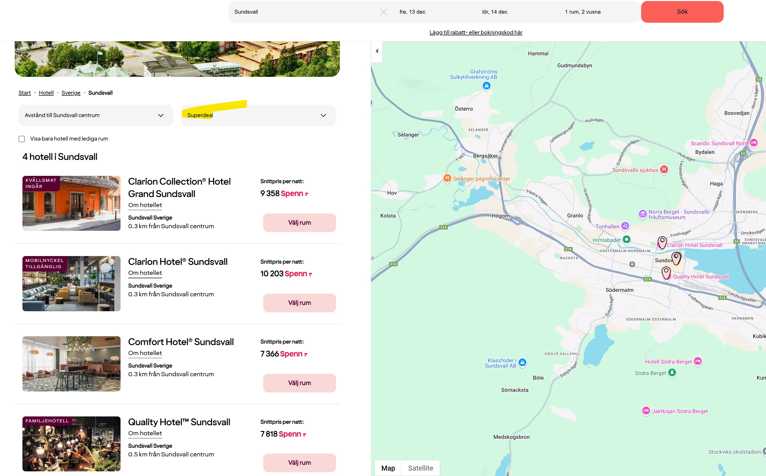This screenshot has height=476, width=766.
Task: Select the Map view tab
Action: click(x=388, y=468)
